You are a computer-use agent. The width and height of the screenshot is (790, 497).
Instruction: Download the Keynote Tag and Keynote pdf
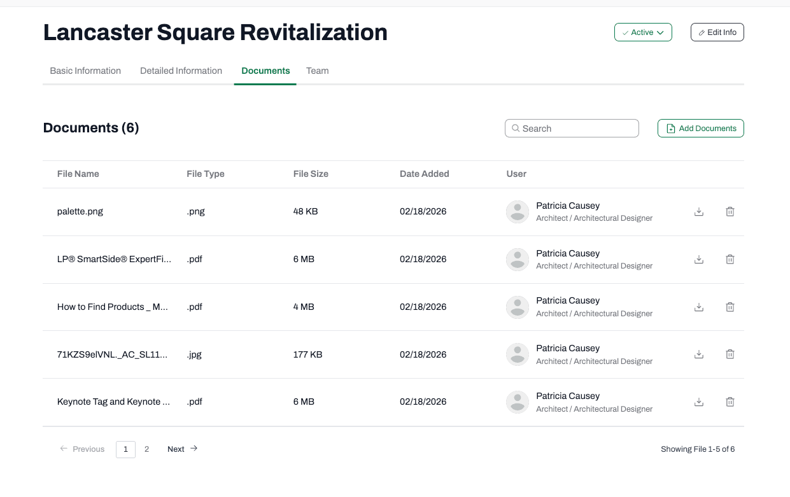(x=698, y=402)
